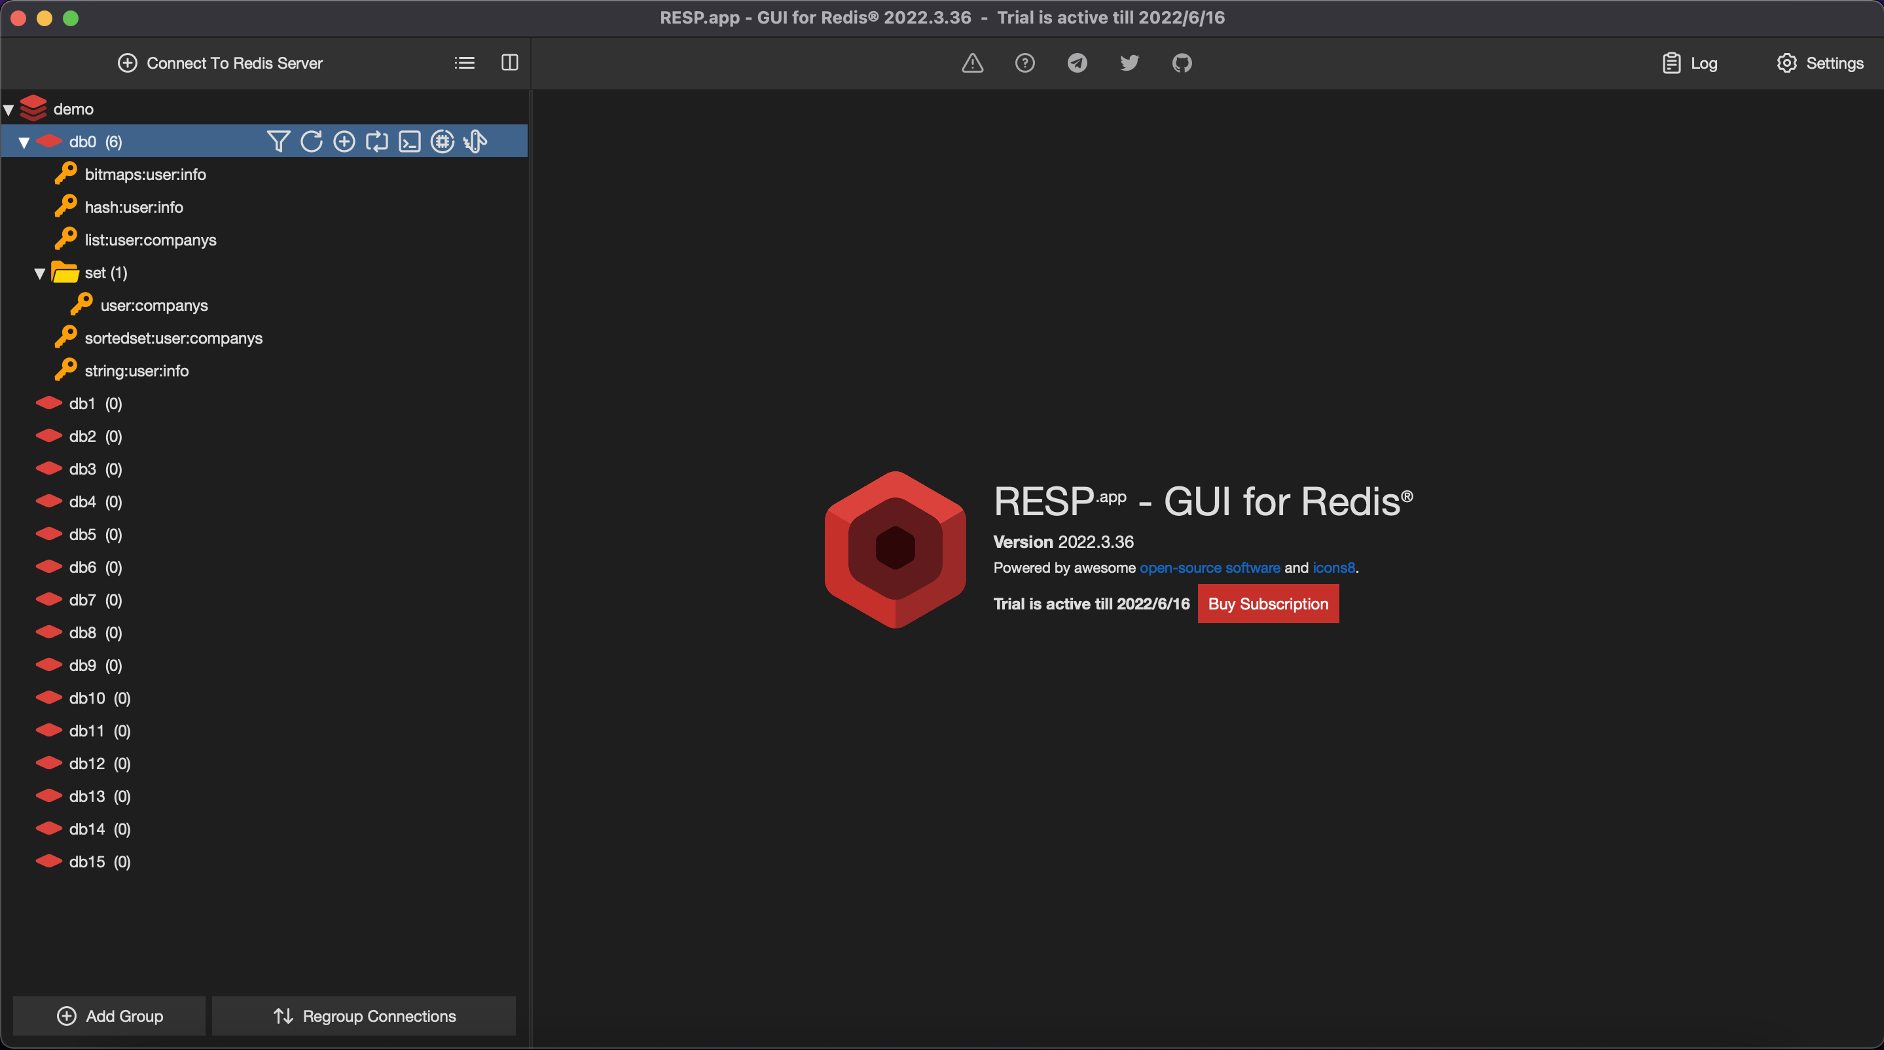Open bulk operations knife icon
Screen dimensions: 1884x1050
coord(475,141)
